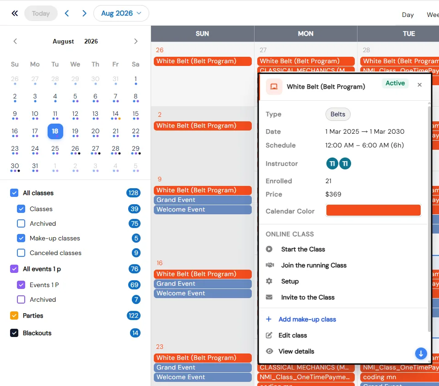Click the disabled Today button
Screen dimensions: 439x386
pos(41,13)
